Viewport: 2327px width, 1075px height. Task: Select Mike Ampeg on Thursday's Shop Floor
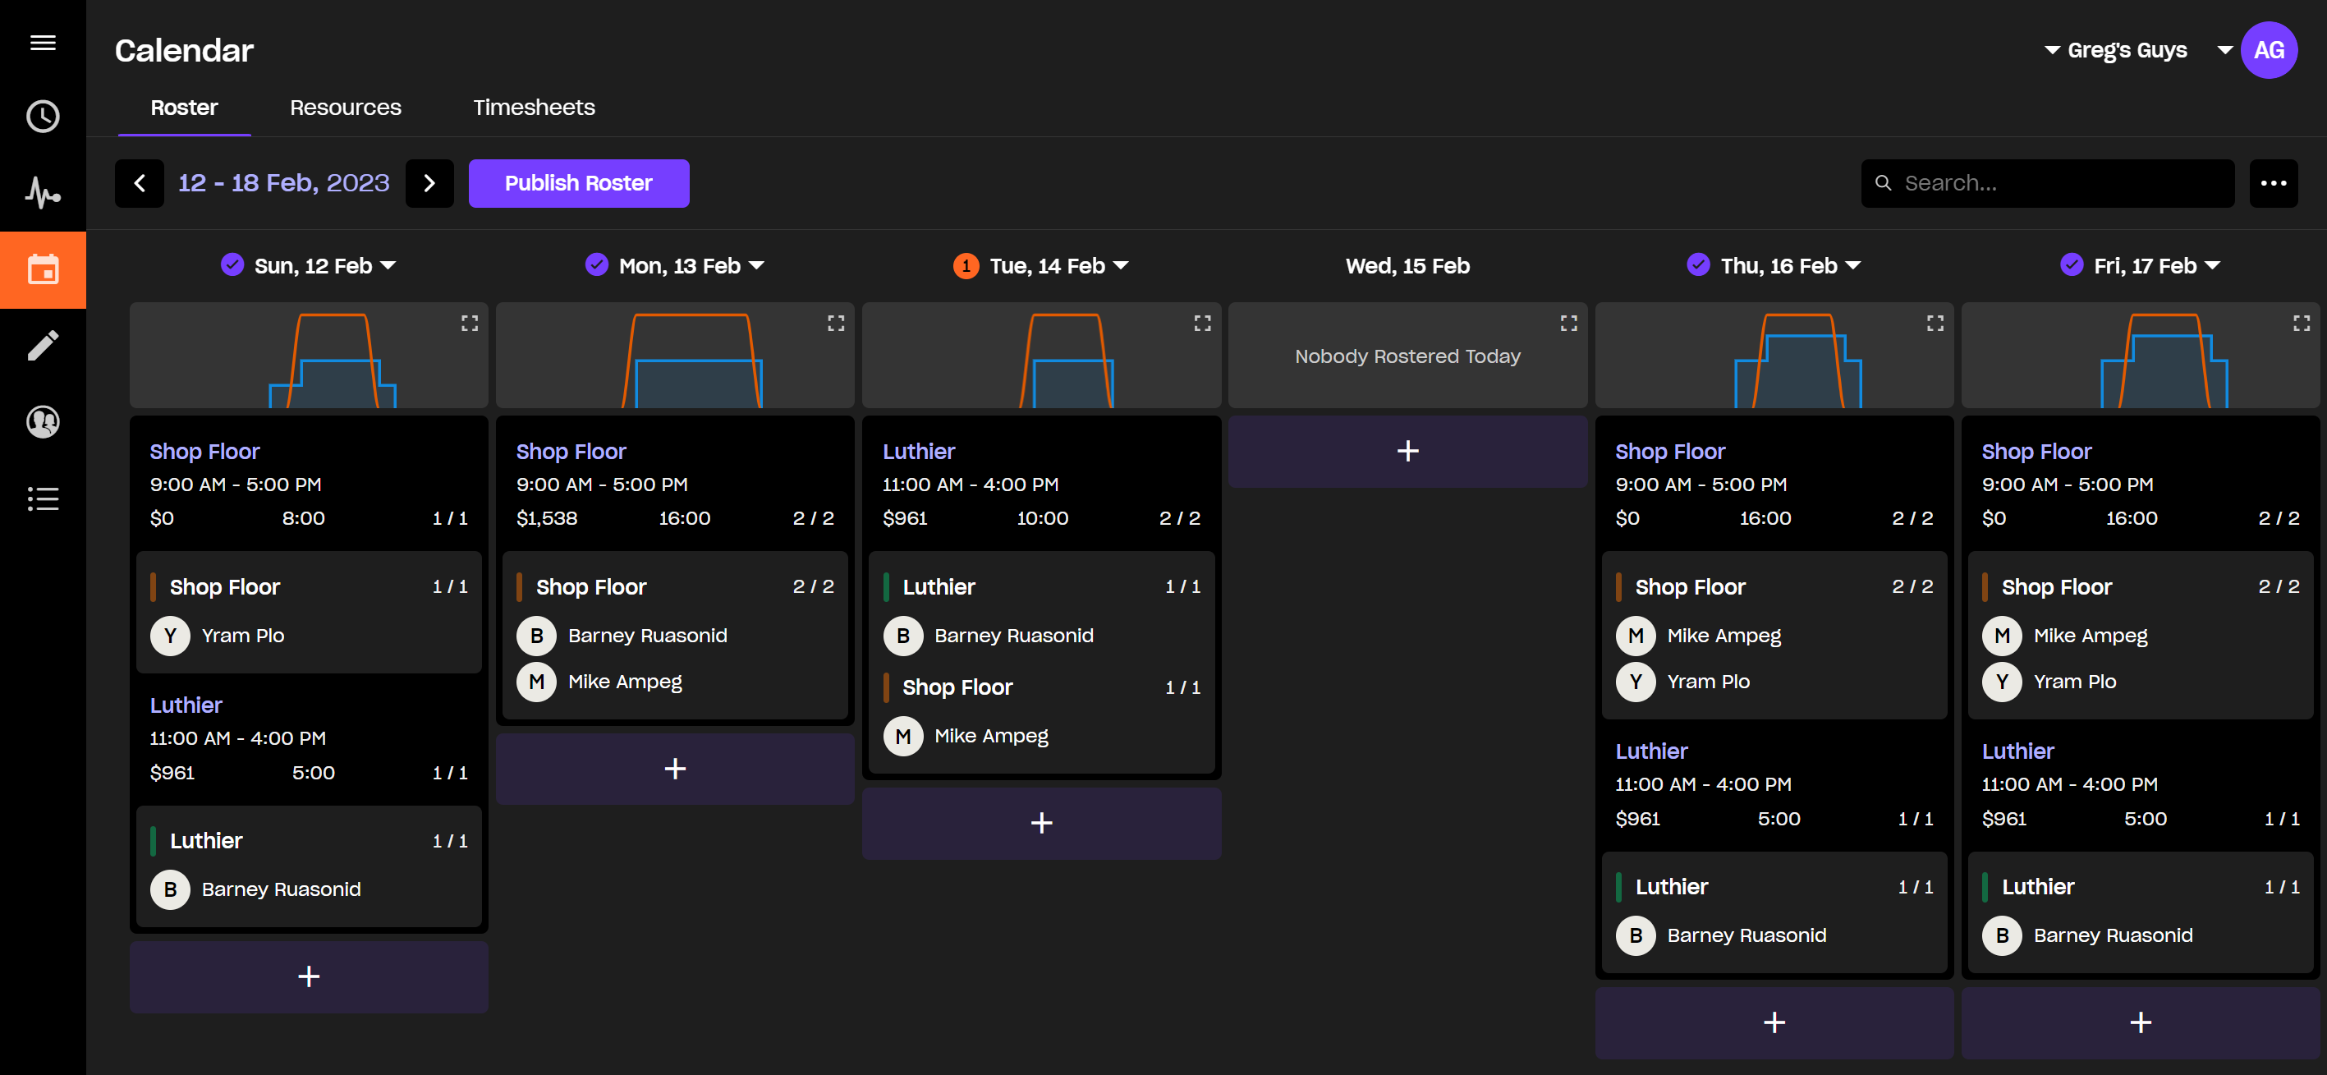pyautogui.click(x=1698, y=636)
